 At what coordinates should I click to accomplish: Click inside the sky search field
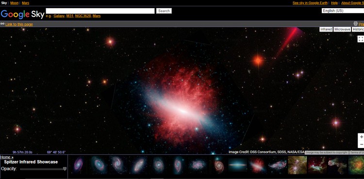pos(100,11)
